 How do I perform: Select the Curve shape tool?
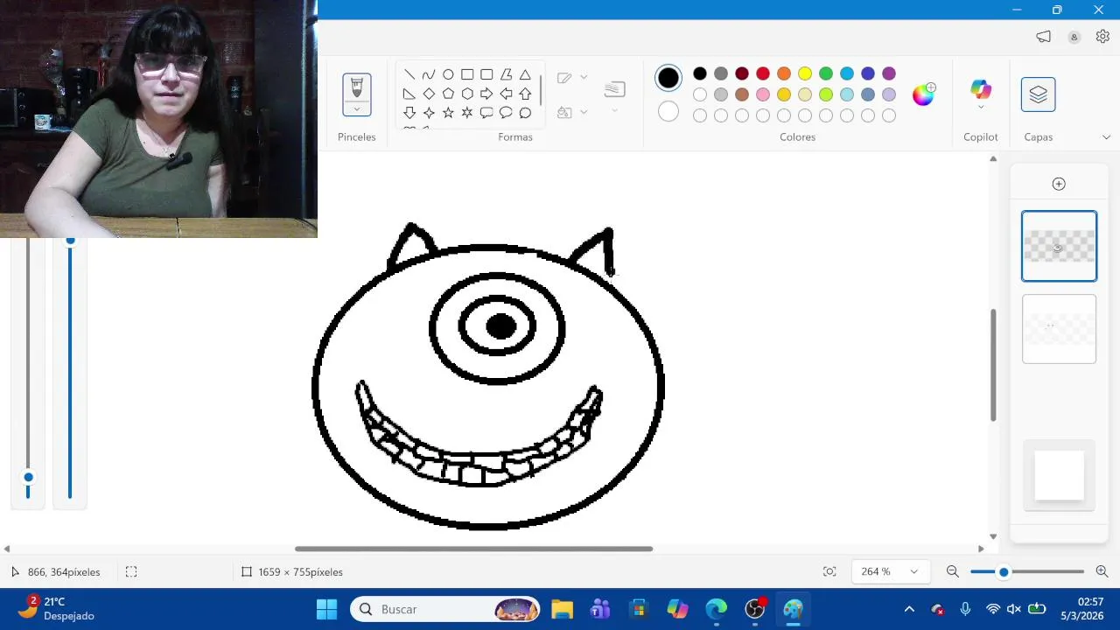(429, 74)
